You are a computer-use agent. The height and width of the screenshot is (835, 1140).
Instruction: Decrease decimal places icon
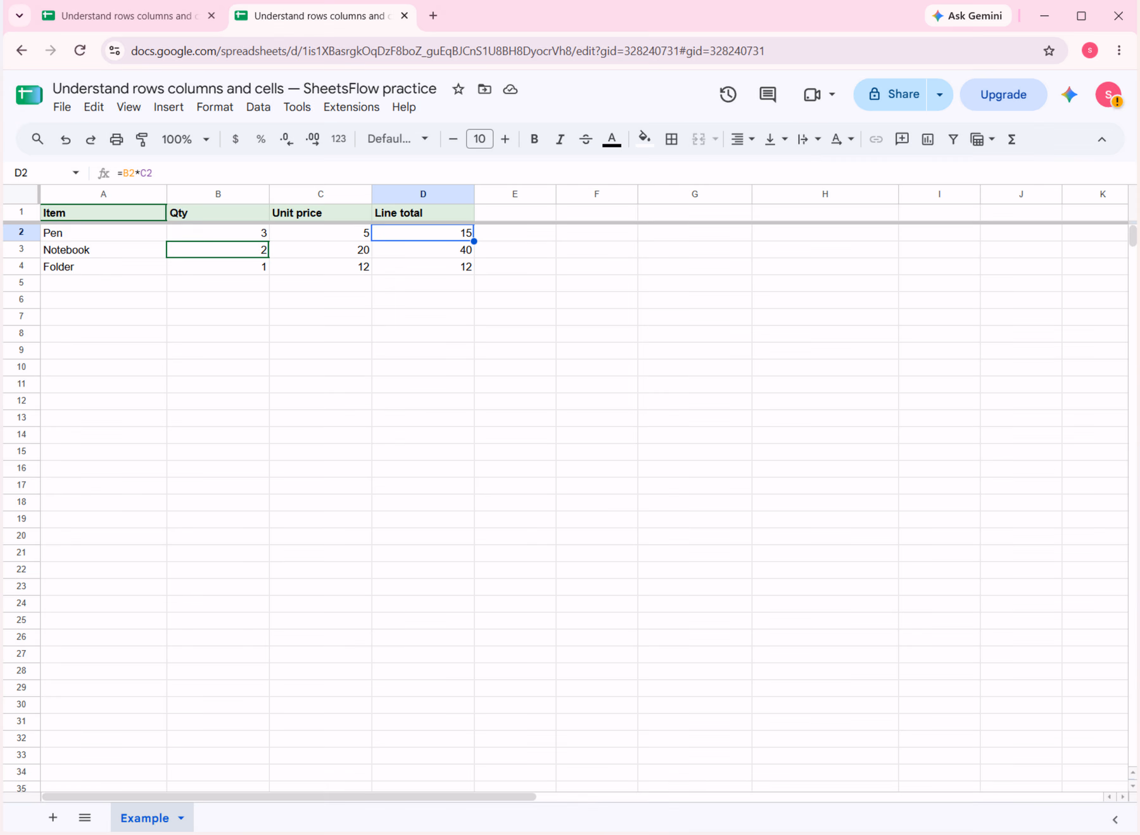coord(286,139)
